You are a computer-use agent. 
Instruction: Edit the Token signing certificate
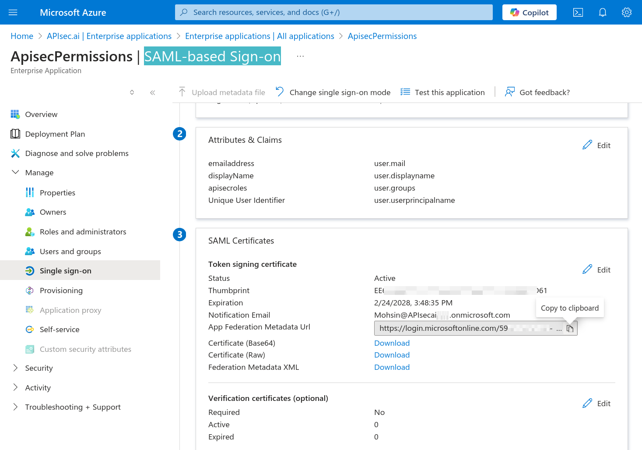click(x=596, y=269)
